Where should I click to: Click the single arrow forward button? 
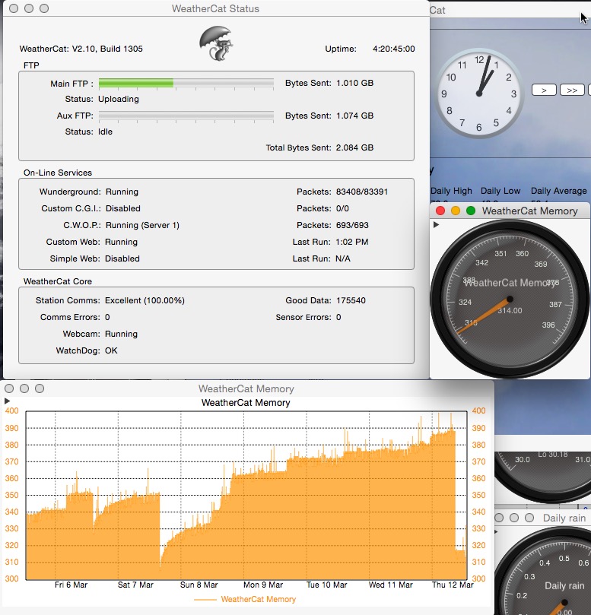click(544, 90)
